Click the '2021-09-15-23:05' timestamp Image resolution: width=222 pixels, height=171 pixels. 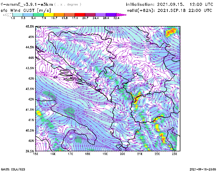point(203,169)
